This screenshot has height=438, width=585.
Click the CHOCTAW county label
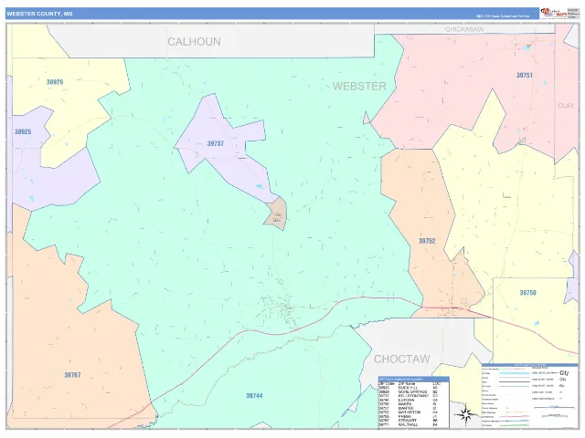pos(402,359)
